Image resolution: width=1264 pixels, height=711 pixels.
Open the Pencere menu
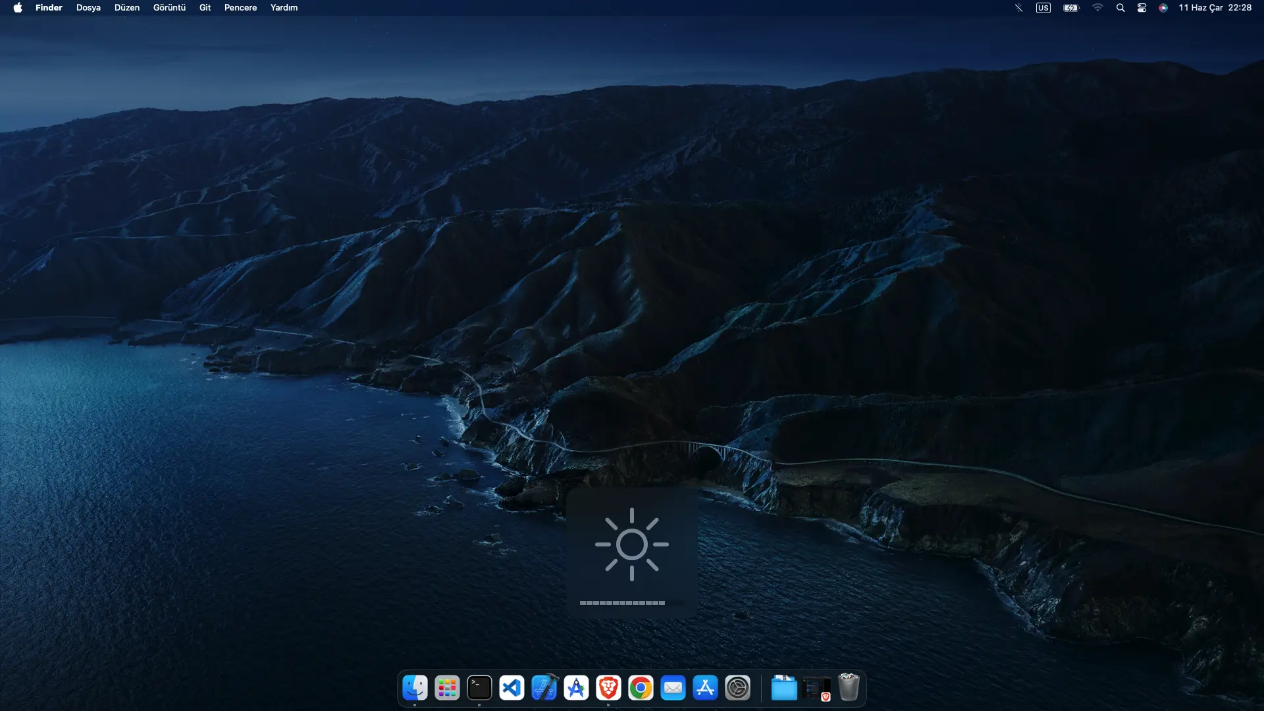[x=240, y=8]
